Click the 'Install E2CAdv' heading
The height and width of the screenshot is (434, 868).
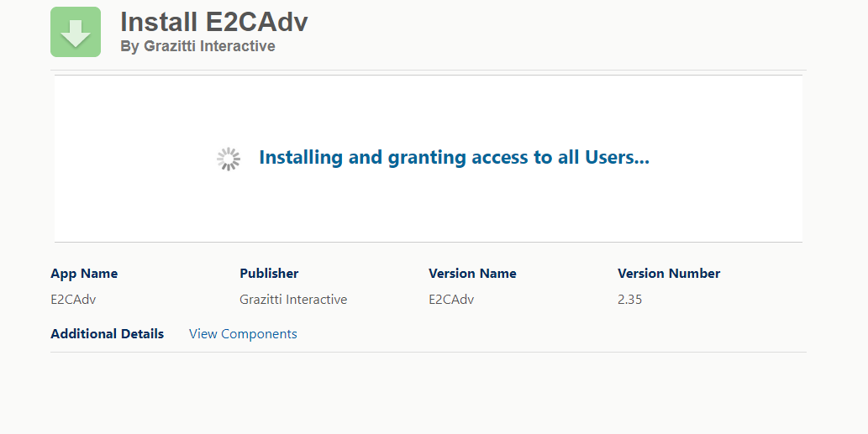pos(213,22)
